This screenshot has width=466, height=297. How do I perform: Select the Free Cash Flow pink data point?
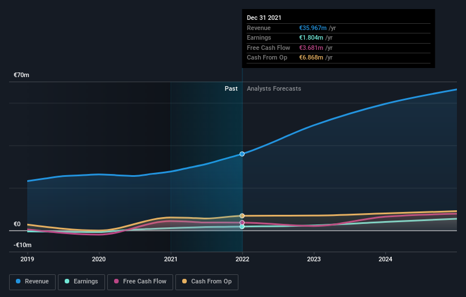click(242, 223)
